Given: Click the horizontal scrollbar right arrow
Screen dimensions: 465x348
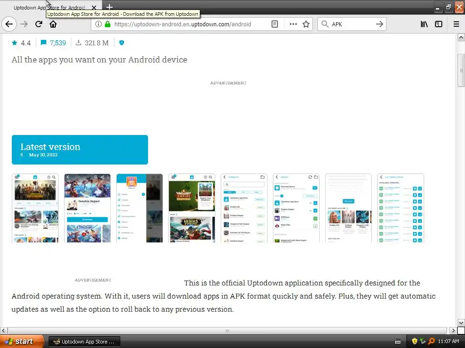Looking at the screenshot, I should coord(453,330).
